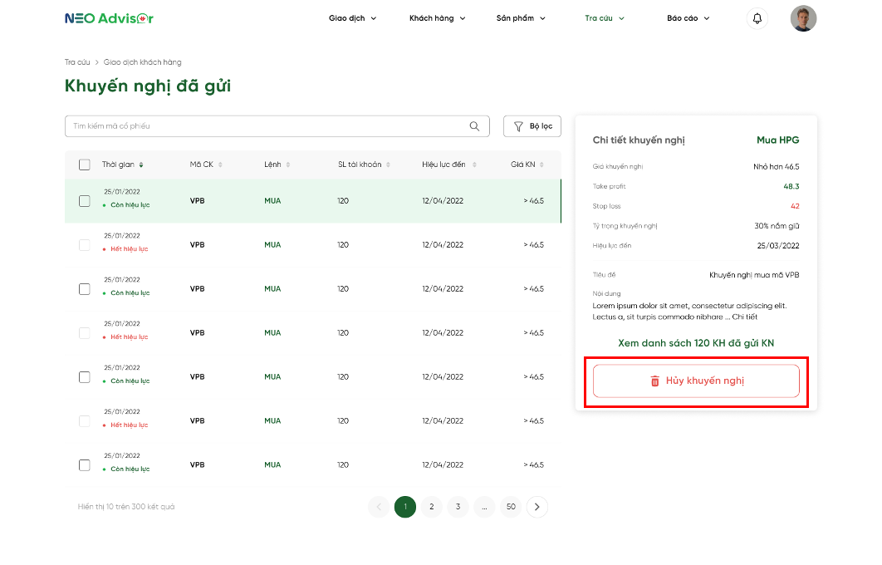The image size is (882, 565).
Task: Open Xem danh sách 120 KH link
Action: tap(696, 342)
